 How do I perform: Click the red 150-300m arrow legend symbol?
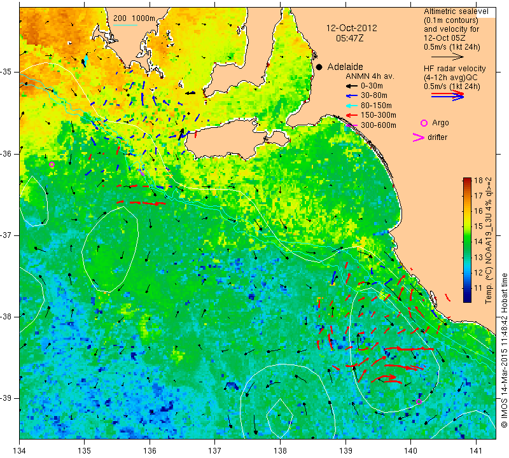coord(351,115)
